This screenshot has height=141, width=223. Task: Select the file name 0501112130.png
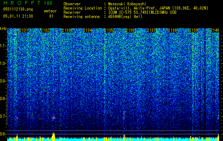(x=18, y=10)
